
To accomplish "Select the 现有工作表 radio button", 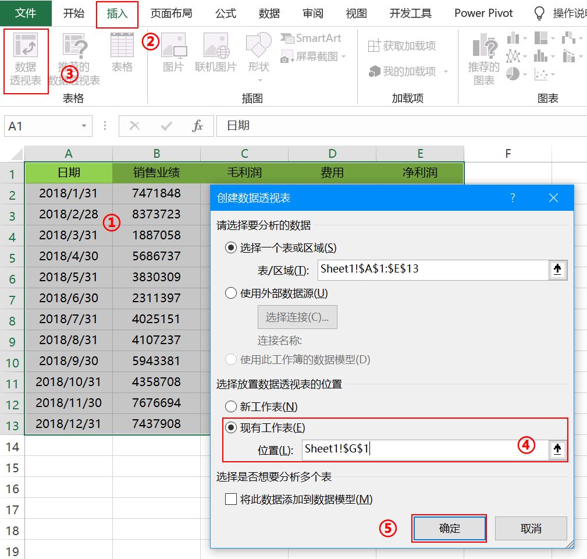I will (x=231, y=427).
